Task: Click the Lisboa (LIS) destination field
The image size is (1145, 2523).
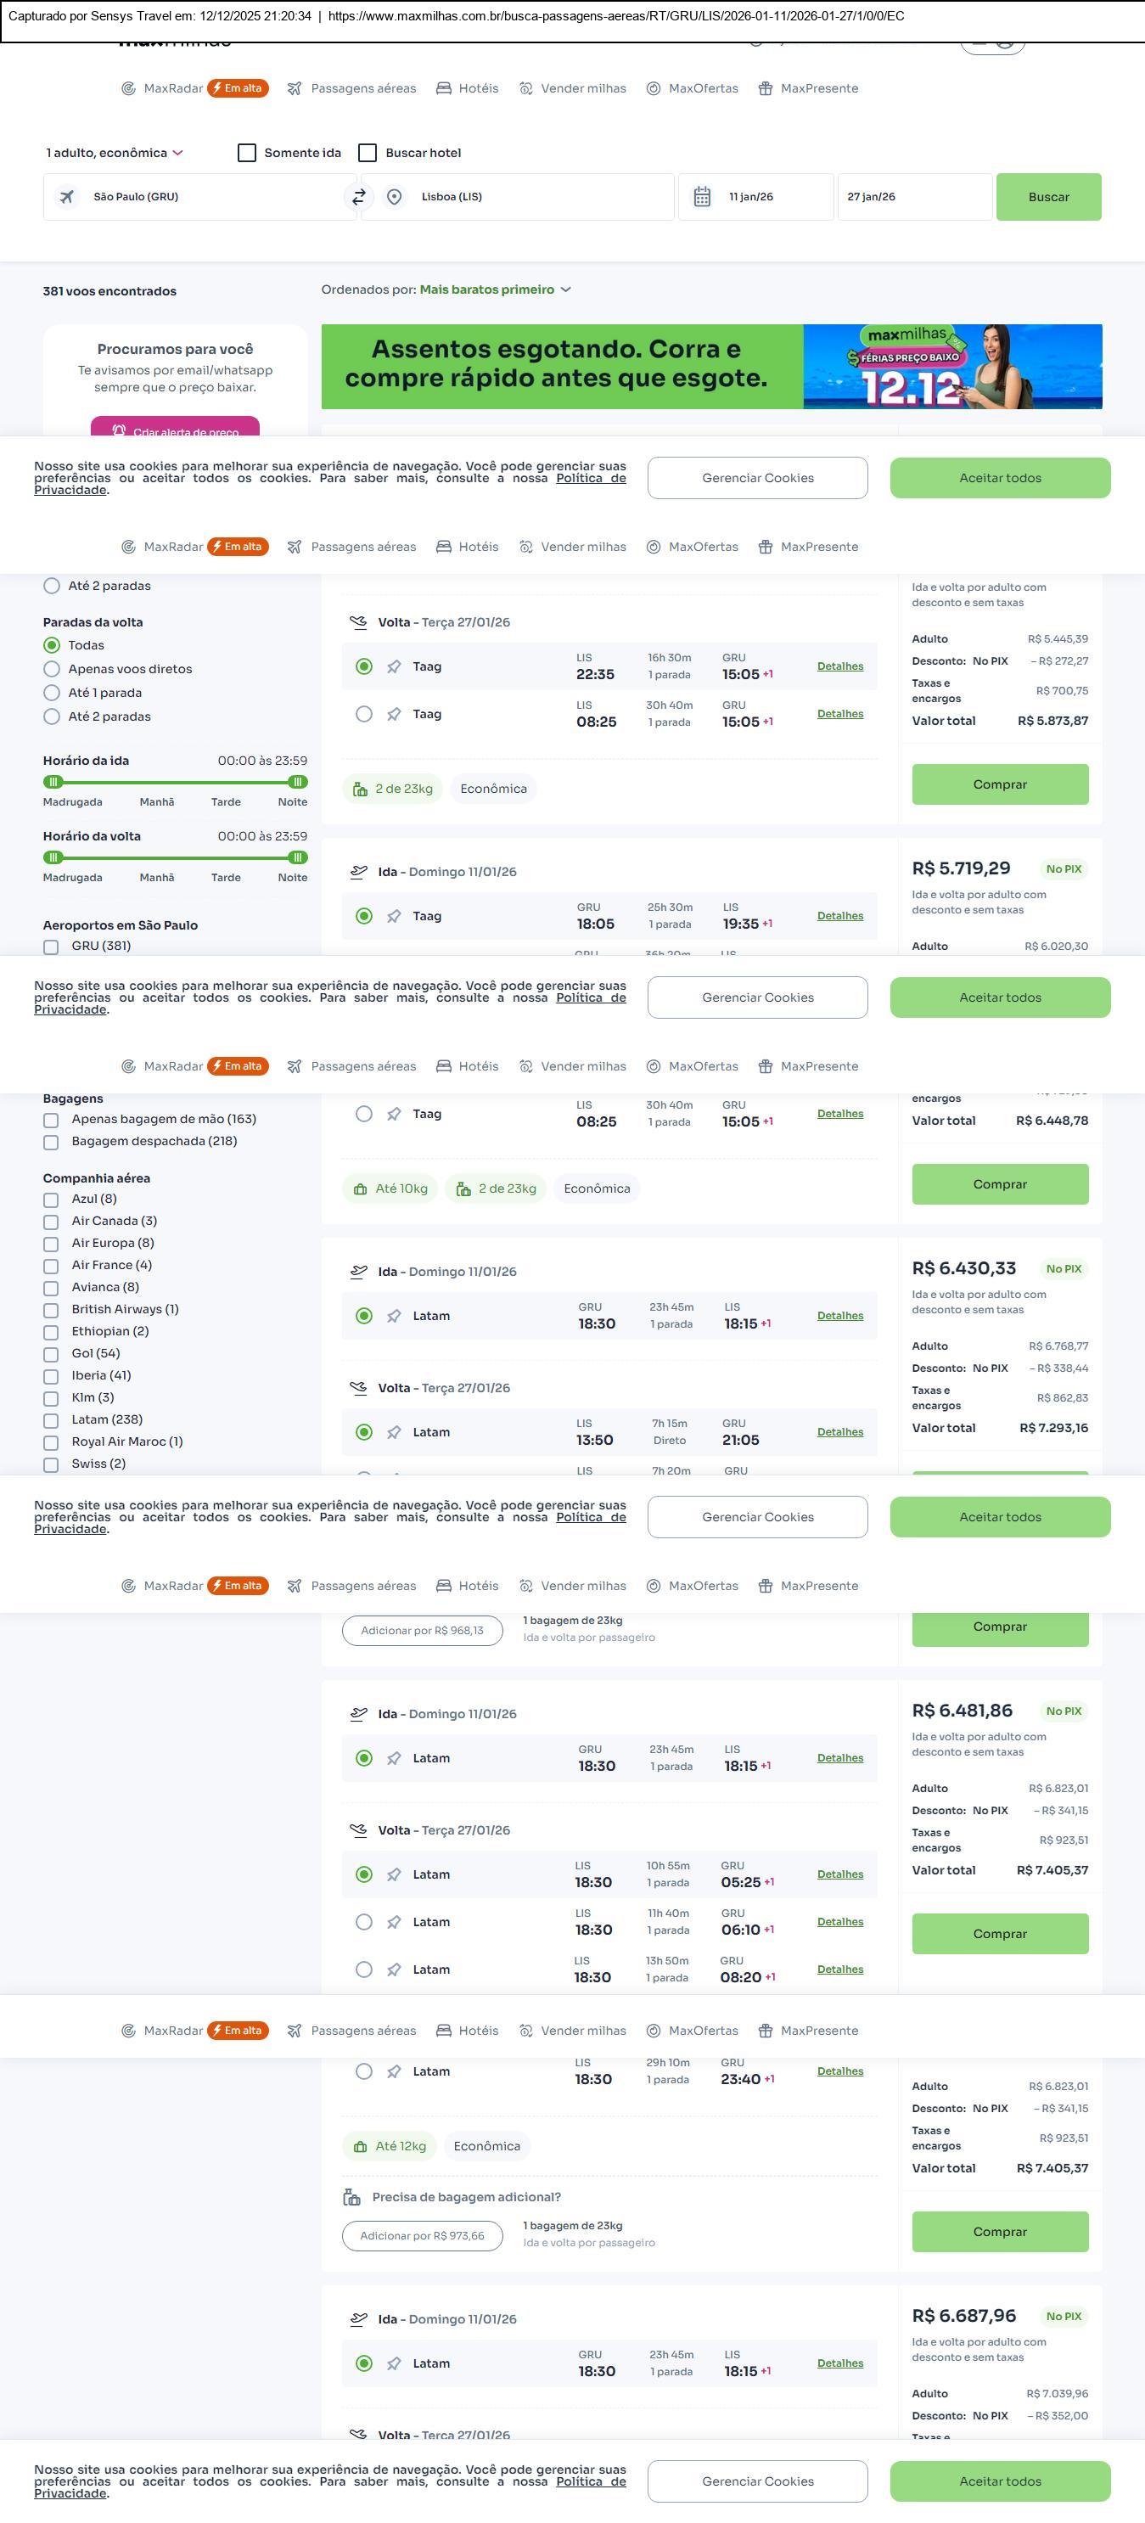Action: point(529,197)
